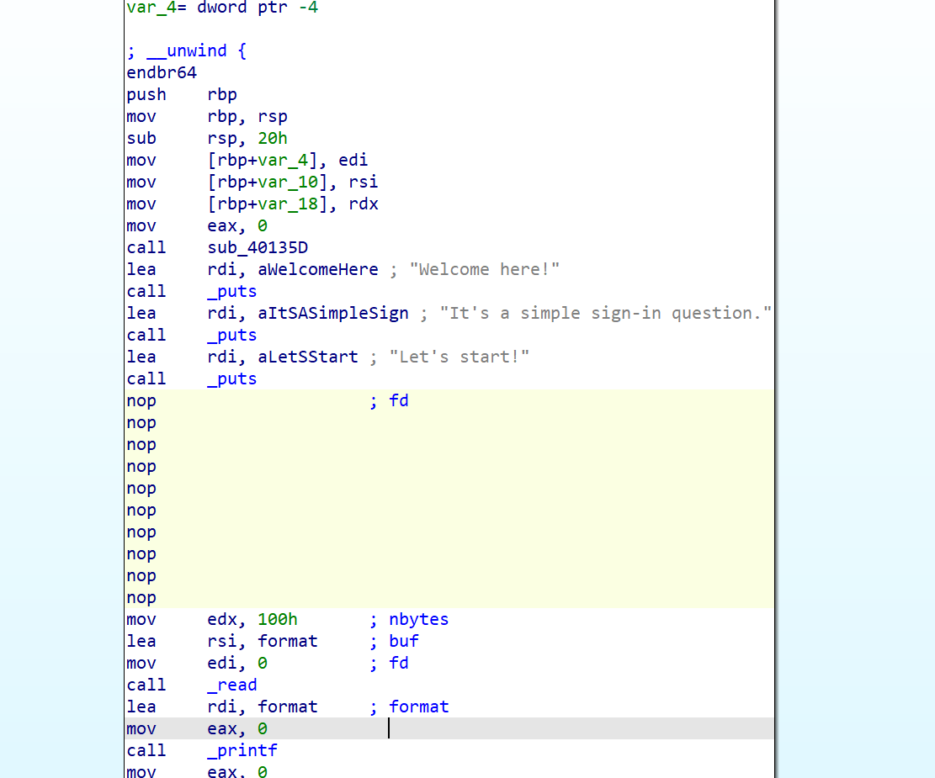Select the push rbp instruction mnemonic

146,95
